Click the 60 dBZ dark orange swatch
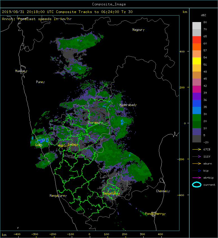This screenshot has height=238, width=218. click(x=197, y=47)
